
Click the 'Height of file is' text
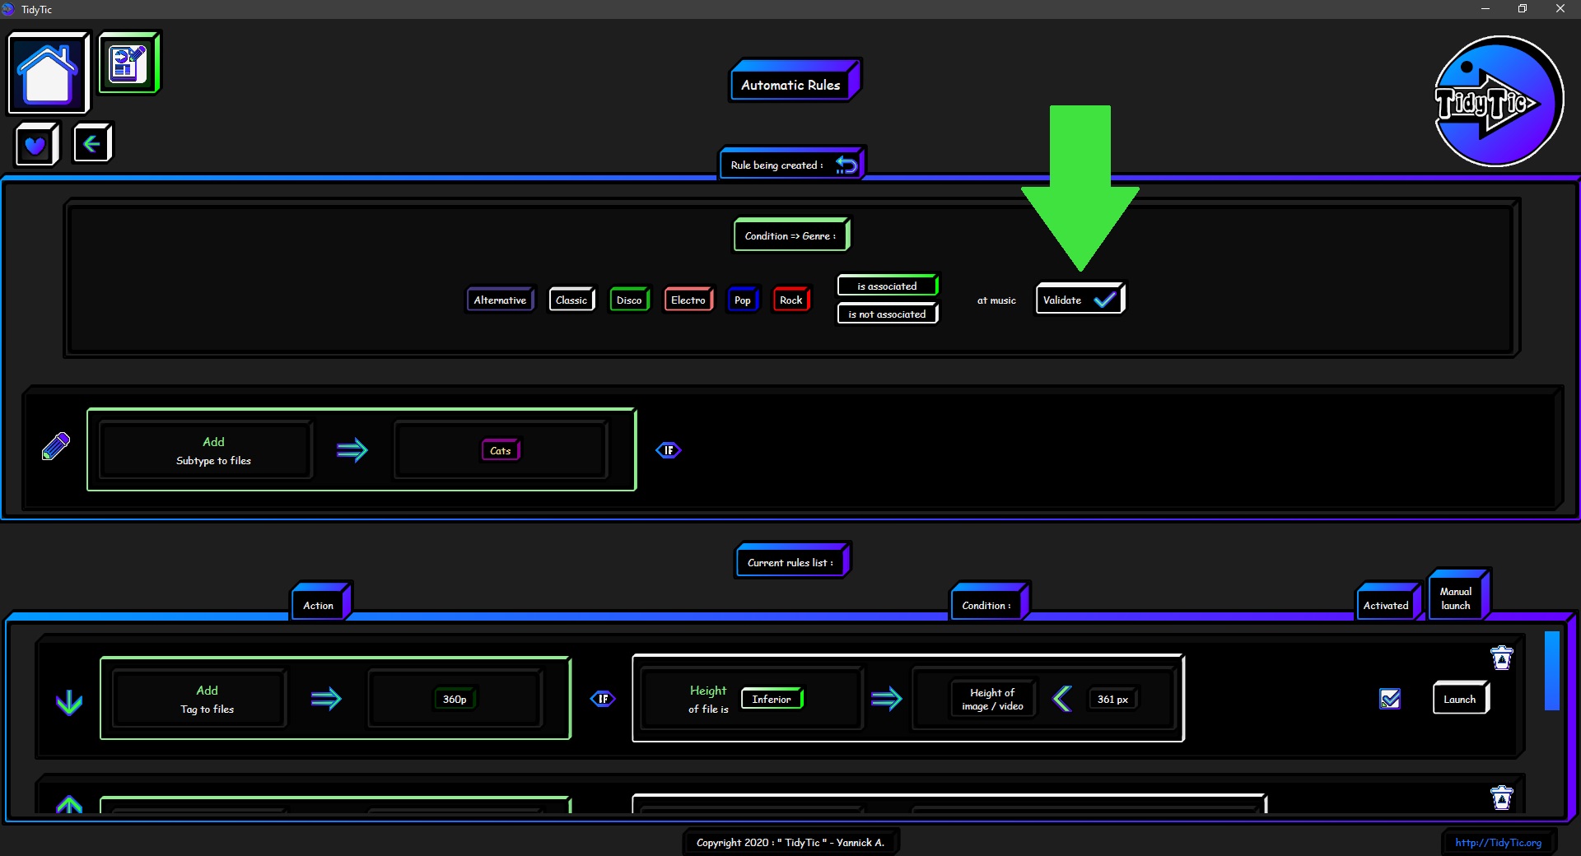708,699
